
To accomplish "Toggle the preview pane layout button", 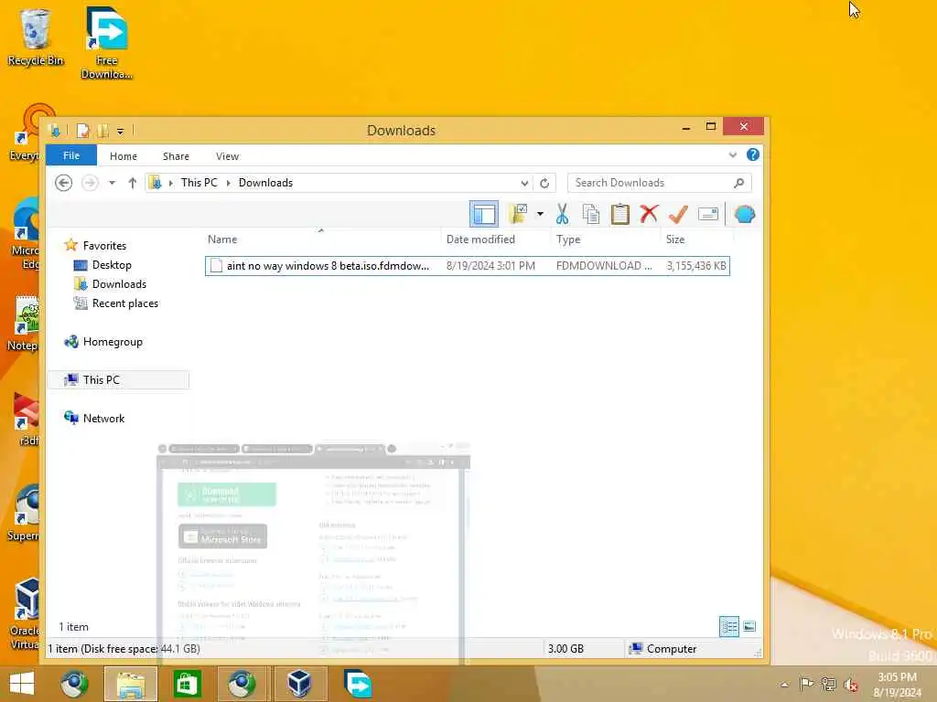I will [483, 214].
